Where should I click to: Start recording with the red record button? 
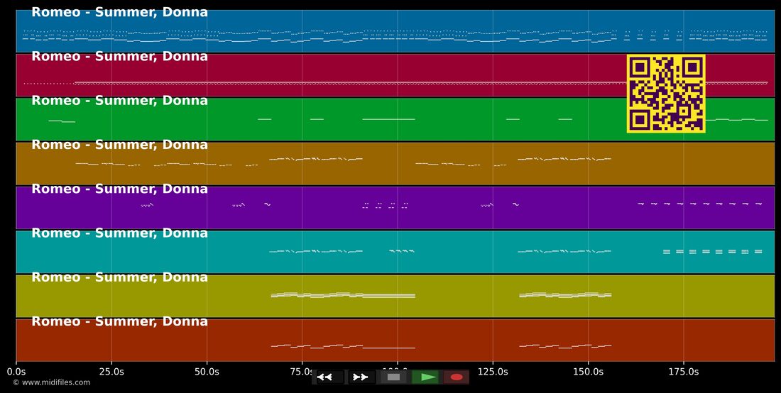pos(457,377)
